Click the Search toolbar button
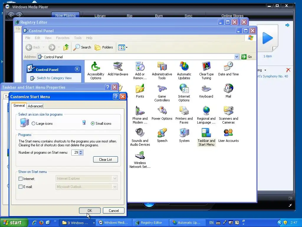 [x=82, y=47]
